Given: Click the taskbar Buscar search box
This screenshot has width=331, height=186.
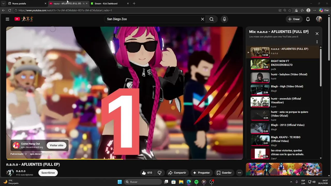Looking at the screenshot, I should tap(143, 182).
